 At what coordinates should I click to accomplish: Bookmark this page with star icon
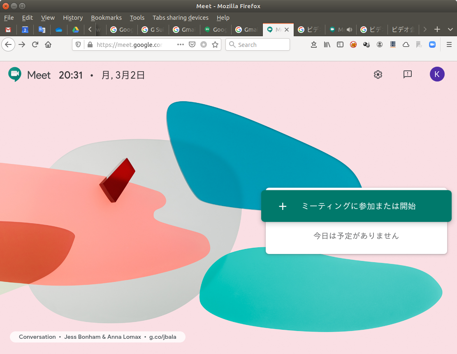[x=215, y=44]
